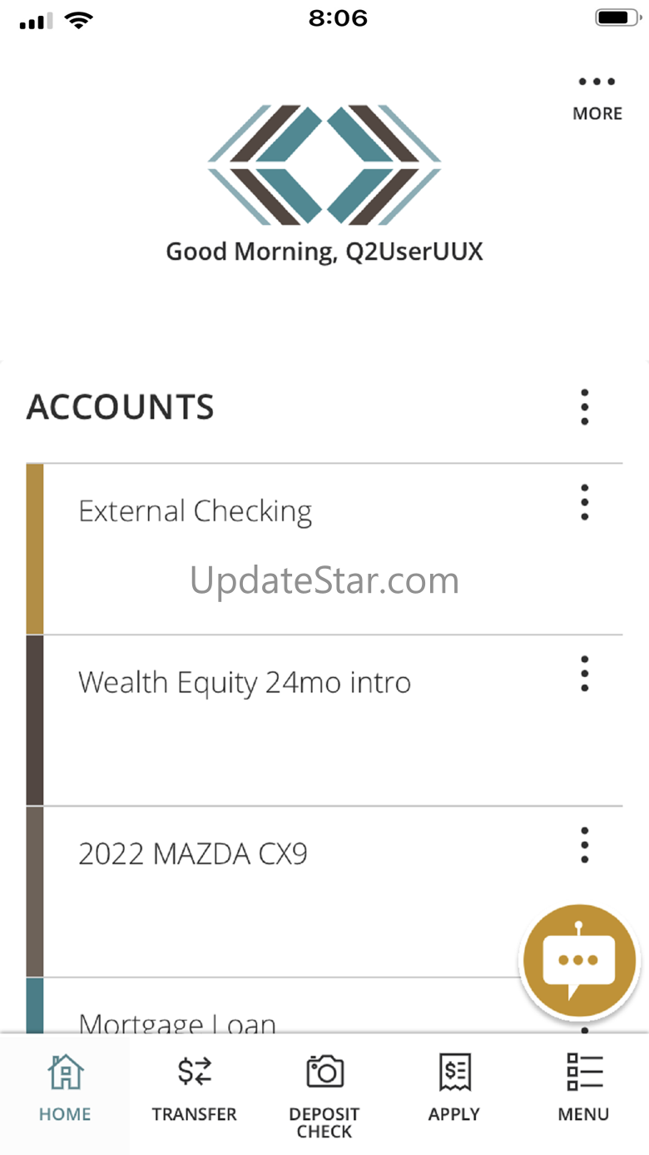The width and height of the screenshot is (649, 1155).
Task: Open the chatbot assistant bubble
Action: point(578,960)
